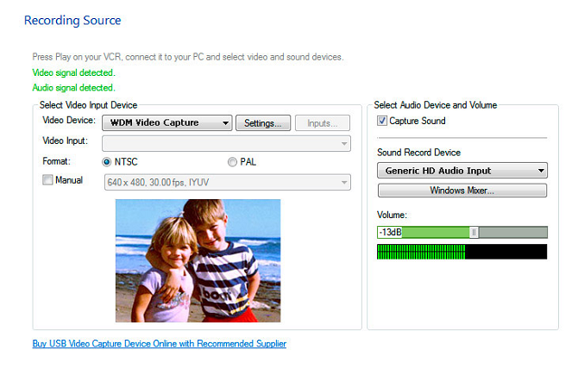This screenshot has height=369, width=578.
Task: Expand the 640 x 480 resolution dropdown
Action: 226,182
